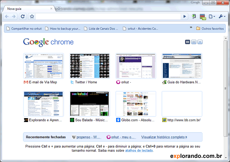Click the orkut icon under third thumbnail
Image resolution: width=230 pixels, height=162 pixels.
point(118,82)
